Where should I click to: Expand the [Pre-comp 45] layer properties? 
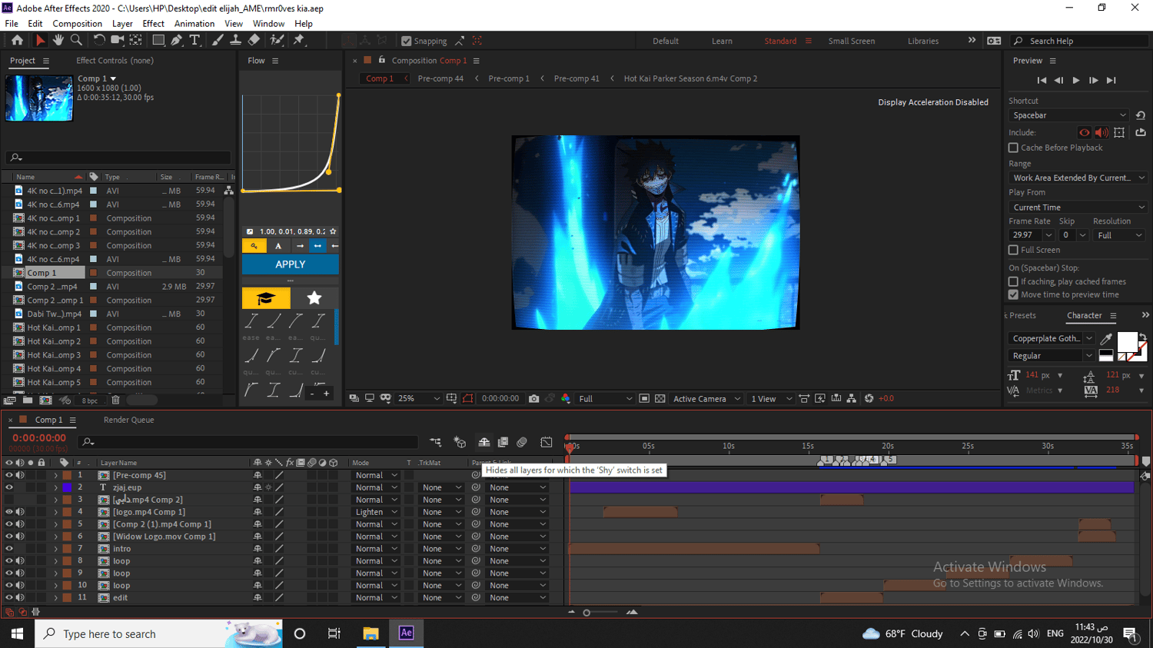pyautogui.click(x=55, y=475)
